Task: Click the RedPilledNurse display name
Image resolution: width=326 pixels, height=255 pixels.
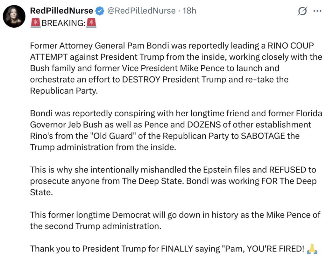Action: pyautogui.click(x=61, y=11)
